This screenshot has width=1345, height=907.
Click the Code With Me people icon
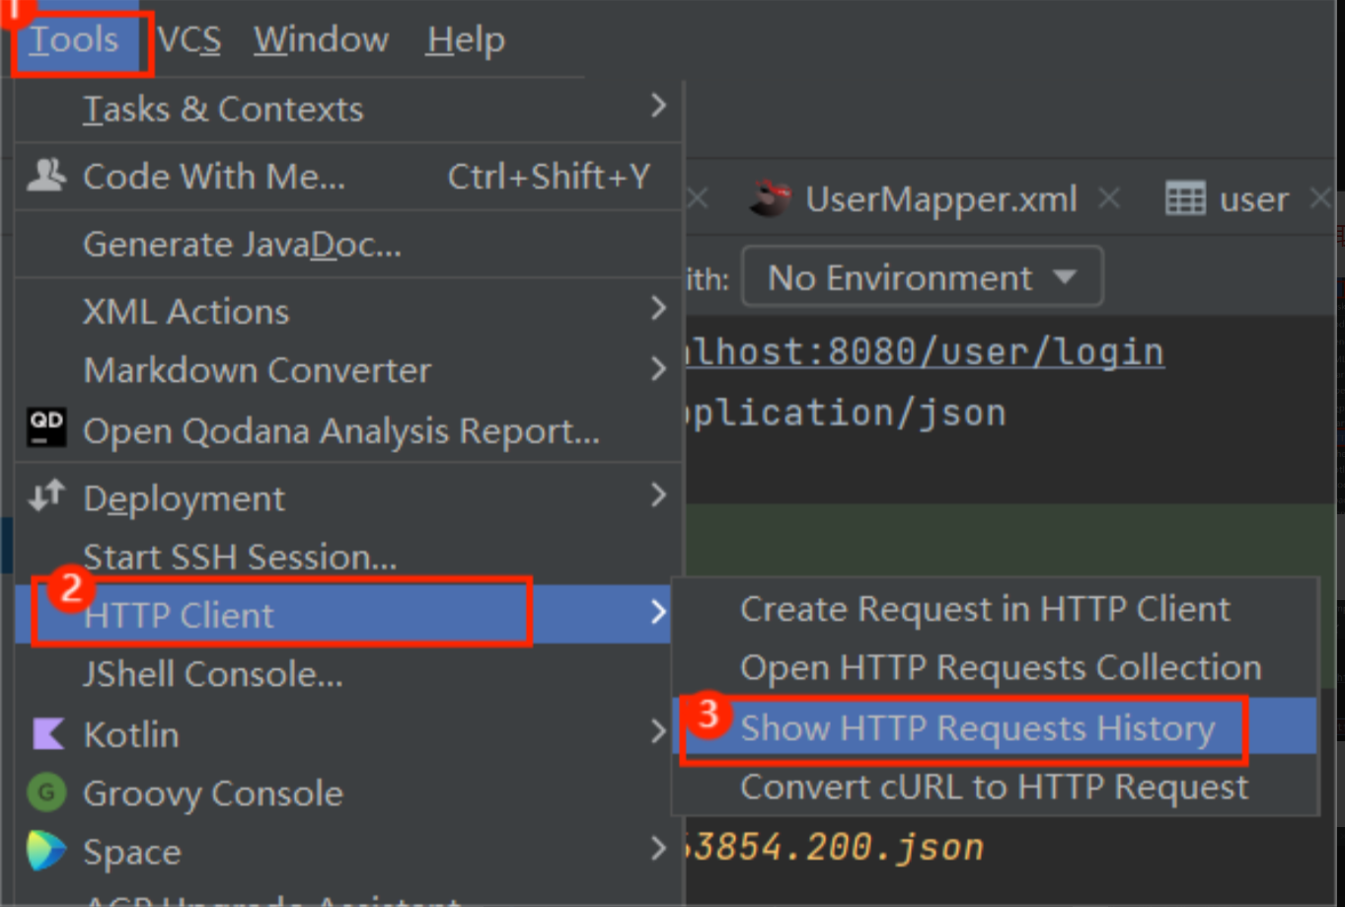46,176
